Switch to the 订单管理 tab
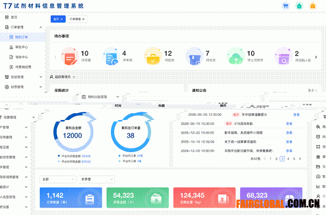Screen dimensions: 326x215 click(x=77, y=19)
